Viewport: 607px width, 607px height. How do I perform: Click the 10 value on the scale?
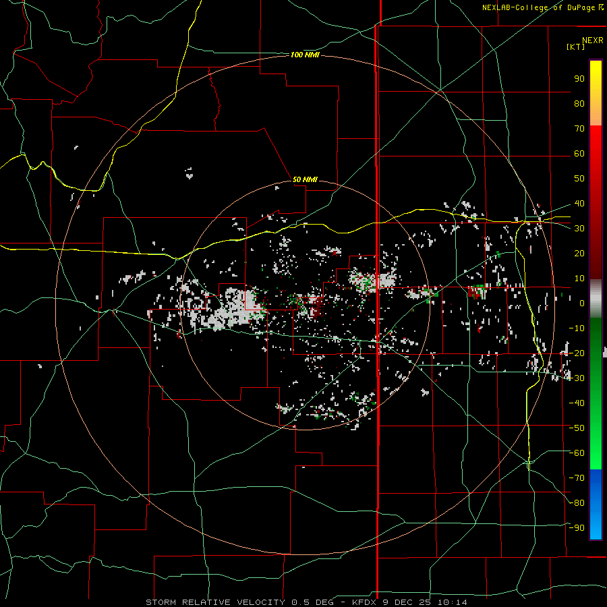point(579,279)
